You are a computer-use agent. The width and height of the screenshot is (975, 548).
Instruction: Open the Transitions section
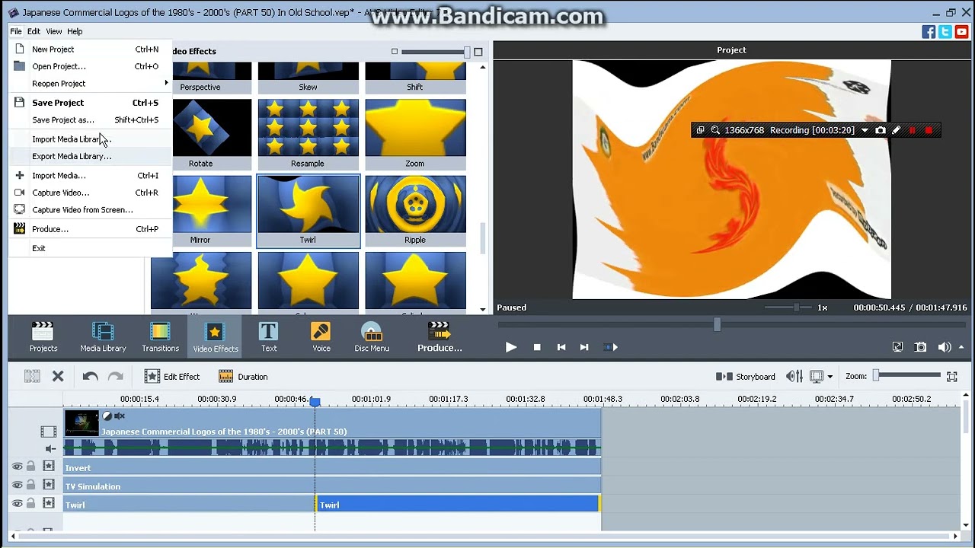[160, 337]
